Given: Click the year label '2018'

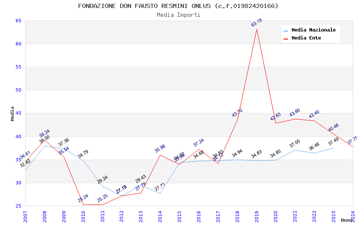Looking at the screenshot, I should [x=237, y=216].
